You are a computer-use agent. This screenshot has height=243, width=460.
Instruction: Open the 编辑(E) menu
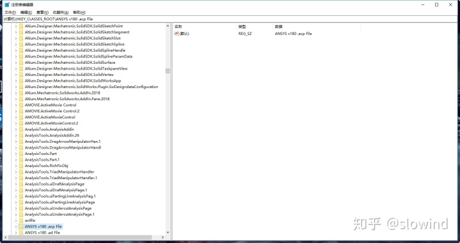[x=26, y=12]
